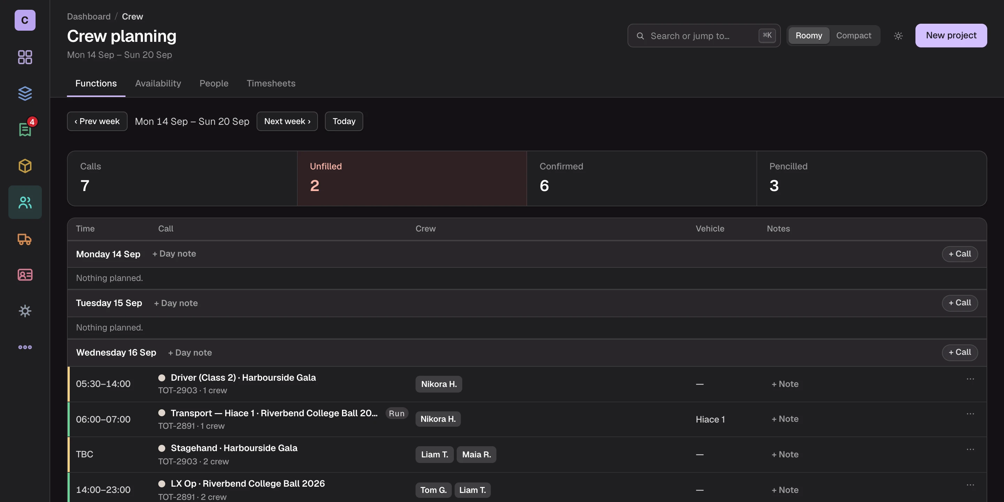Viewport: 1004px width, 502px height.
Task: Open the three-dots more icon in sidebar
Action: [25, 347]
